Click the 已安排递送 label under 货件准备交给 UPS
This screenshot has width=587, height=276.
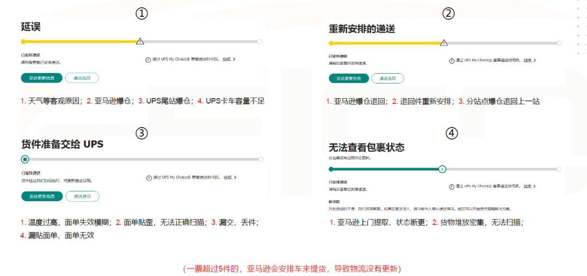pos(30,174)
